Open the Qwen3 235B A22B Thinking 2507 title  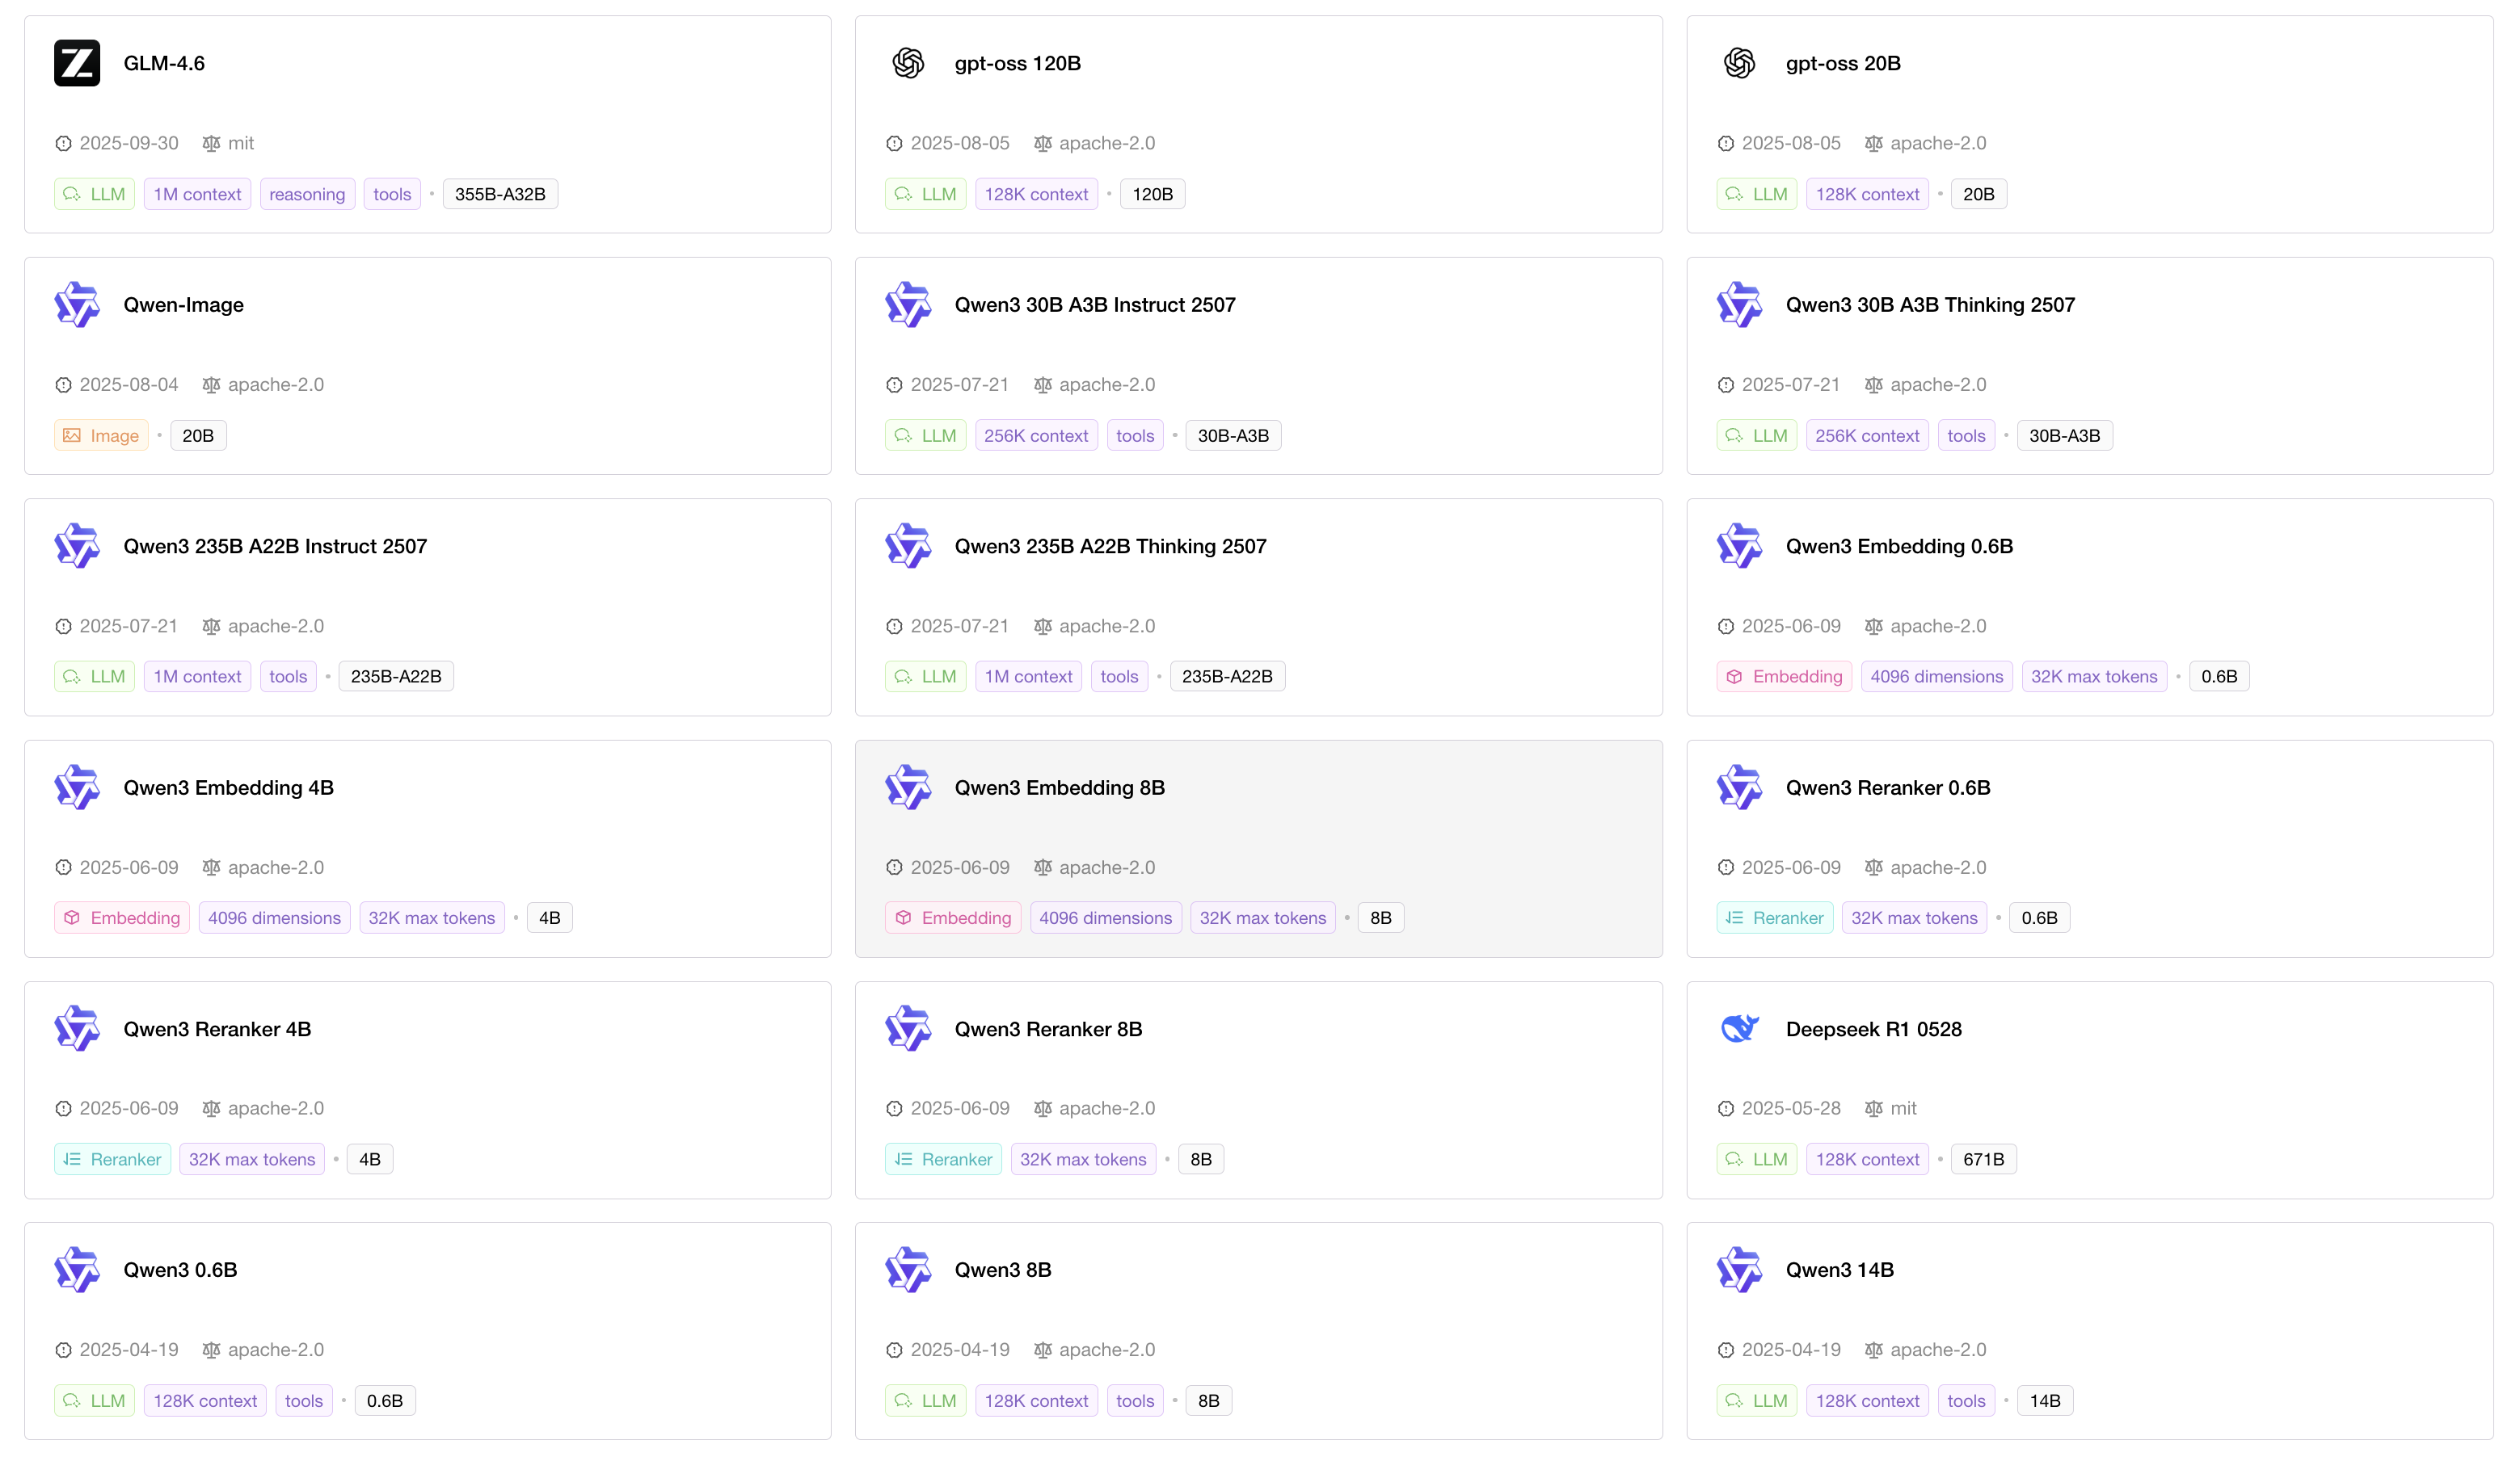click(1110, 546)
